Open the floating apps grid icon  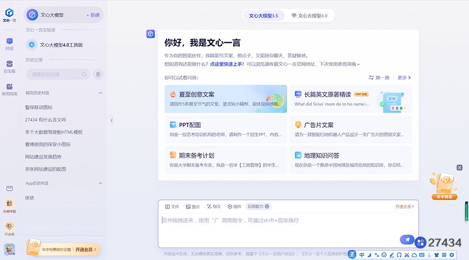[x=420, y=242]
